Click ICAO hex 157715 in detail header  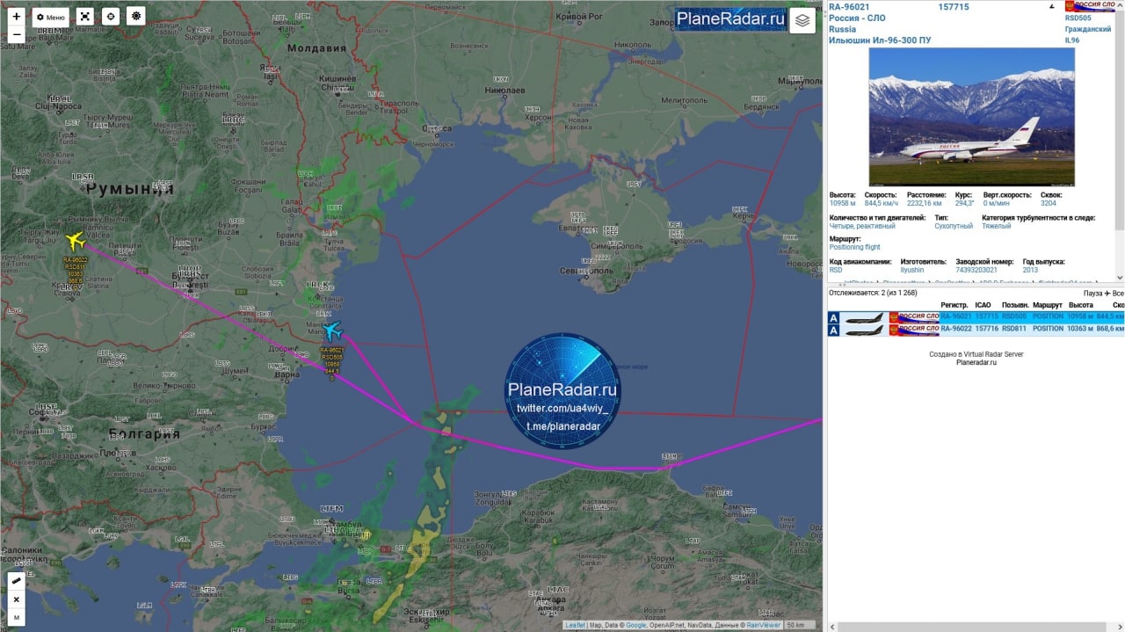(954, 7)
